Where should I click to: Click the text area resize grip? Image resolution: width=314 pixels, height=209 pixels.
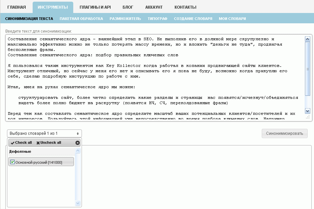[x=308, y=117]
